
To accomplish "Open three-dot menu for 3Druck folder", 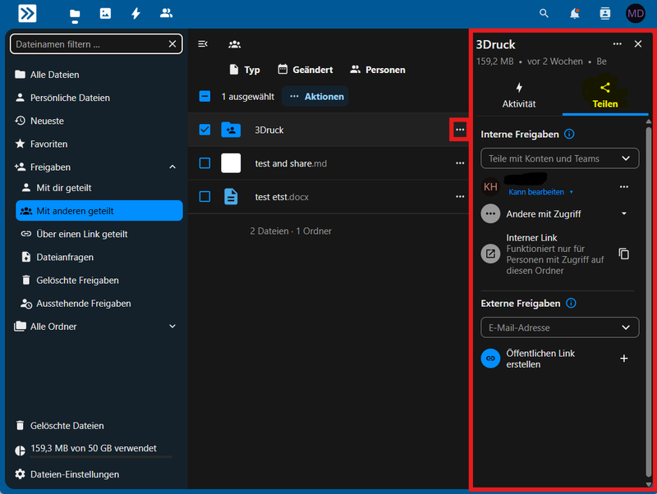I will pyautogui.click(x=460, y=130).
